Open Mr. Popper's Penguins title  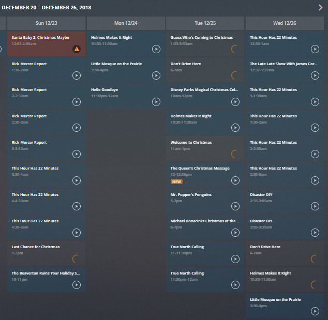coord(191,194)
